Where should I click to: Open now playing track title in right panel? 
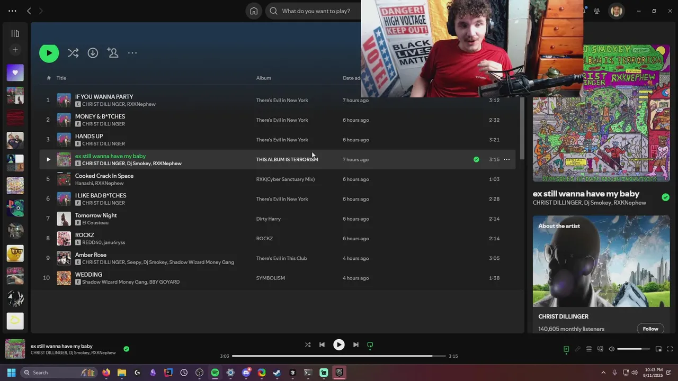(586, 194)
